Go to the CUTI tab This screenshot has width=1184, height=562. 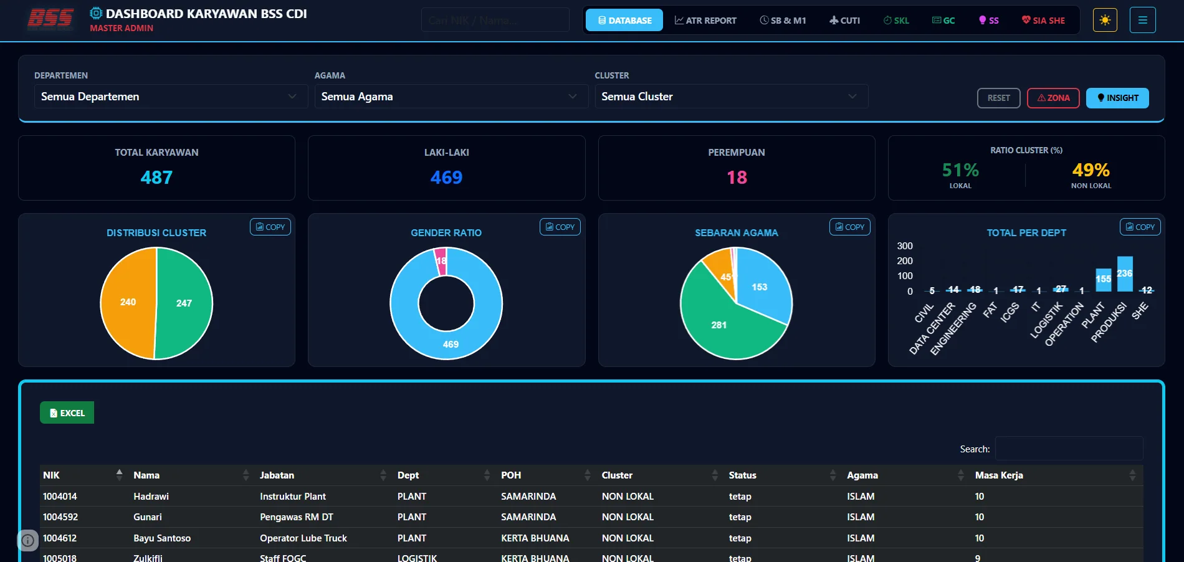coord(844,20)
